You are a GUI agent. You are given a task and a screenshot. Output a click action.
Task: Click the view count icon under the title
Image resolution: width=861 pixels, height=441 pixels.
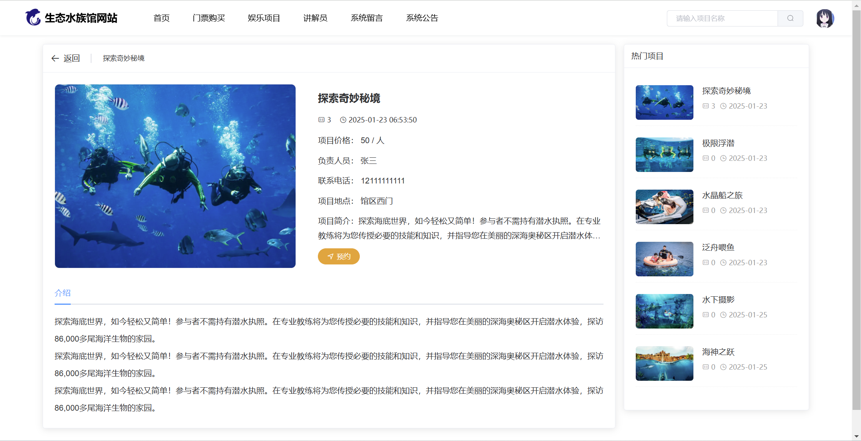point(321,120)
